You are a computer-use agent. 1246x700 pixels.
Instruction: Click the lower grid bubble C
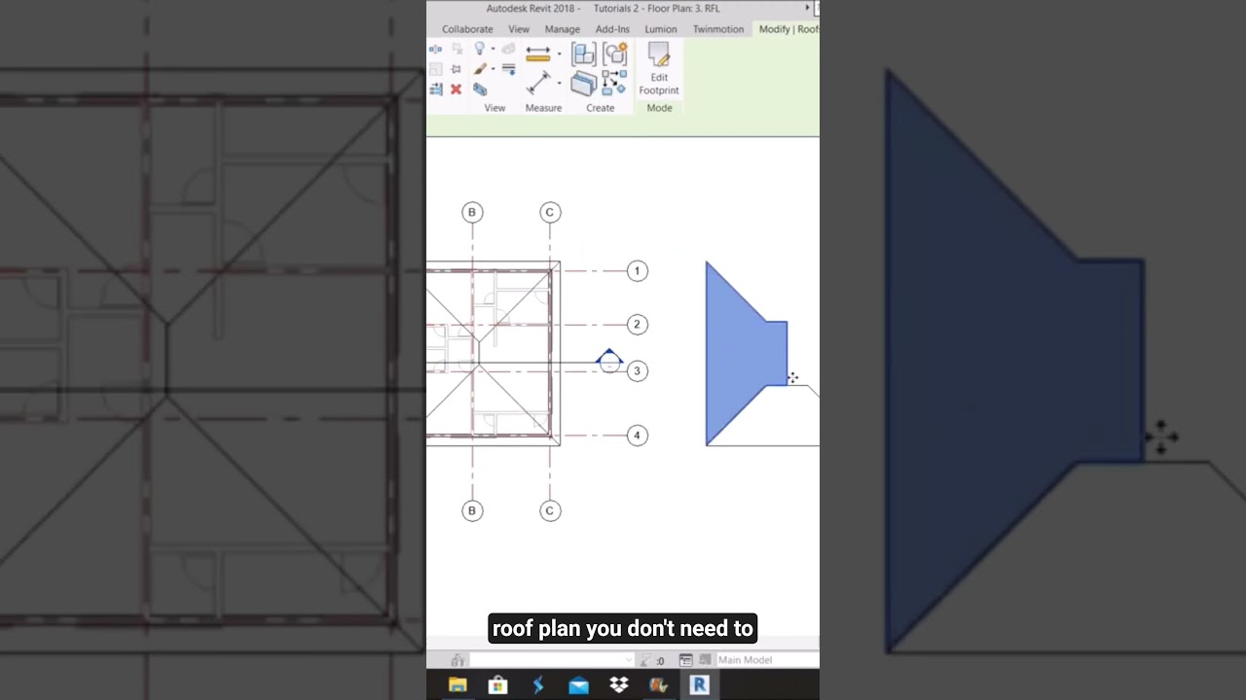point(550,510)
